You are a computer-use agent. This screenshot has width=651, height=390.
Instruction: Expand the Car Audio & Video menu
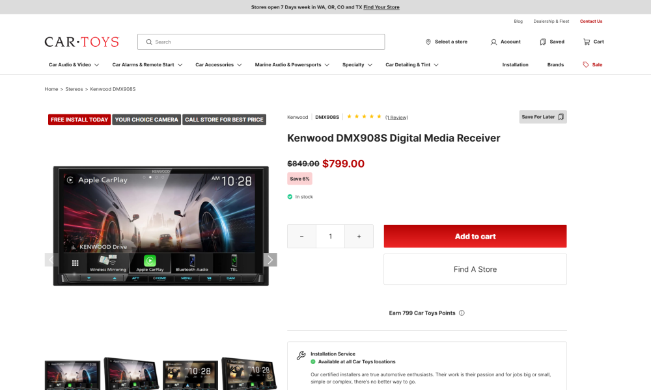(74, 65)
